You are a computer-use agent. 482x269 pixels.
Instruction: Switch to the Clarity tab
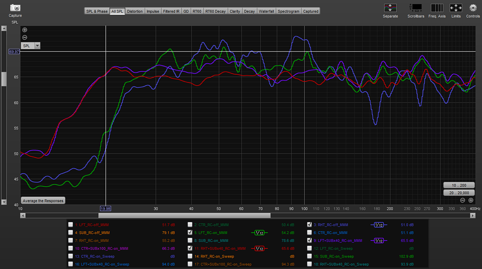coord(235,11)
